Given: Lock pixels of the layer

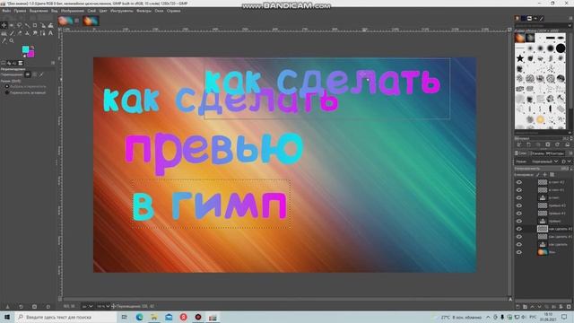Looking at the screenshot, I should 538,175.
